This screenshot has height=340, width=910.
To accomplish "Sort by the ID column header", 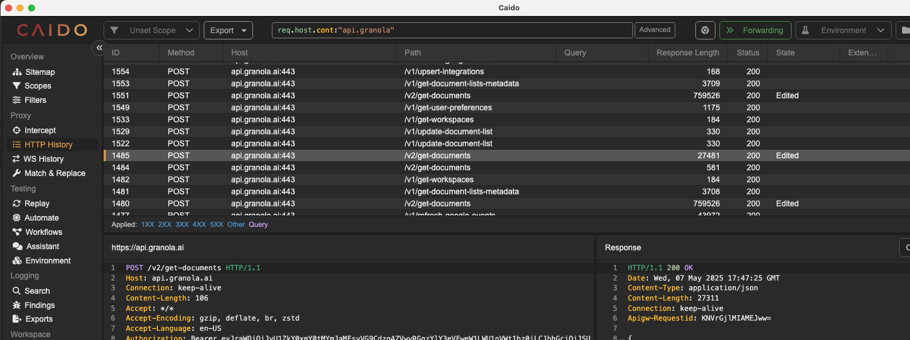I will coord(131,53).
